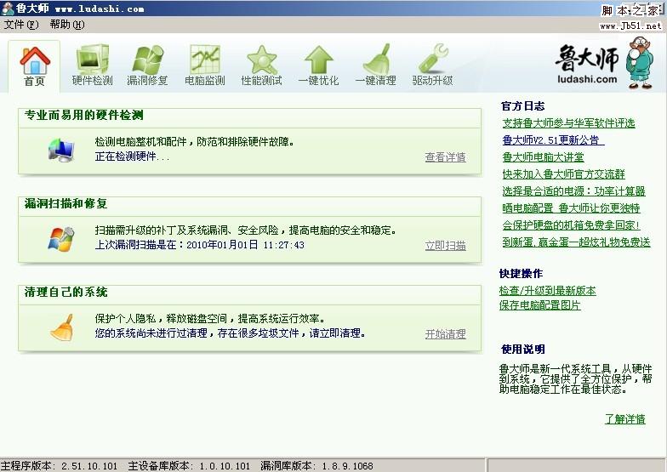This screenshot has width=667, height=472.
Task: Launch the 性能测试 performance test star icon
Action: click(261, 65)
